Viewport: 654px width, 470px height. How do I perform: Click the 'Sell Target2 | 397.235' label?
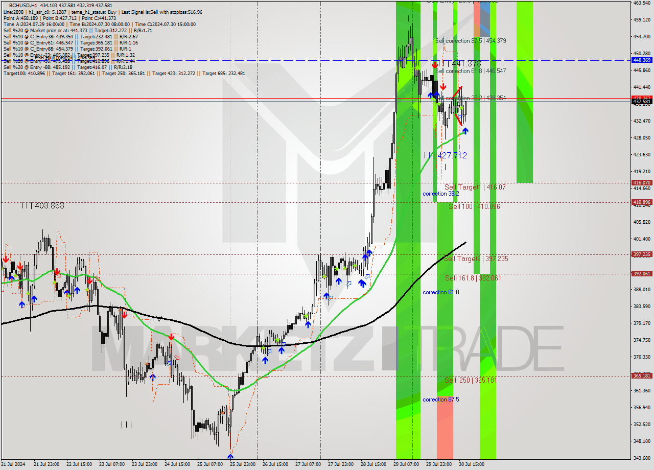(x=476, y=259)
